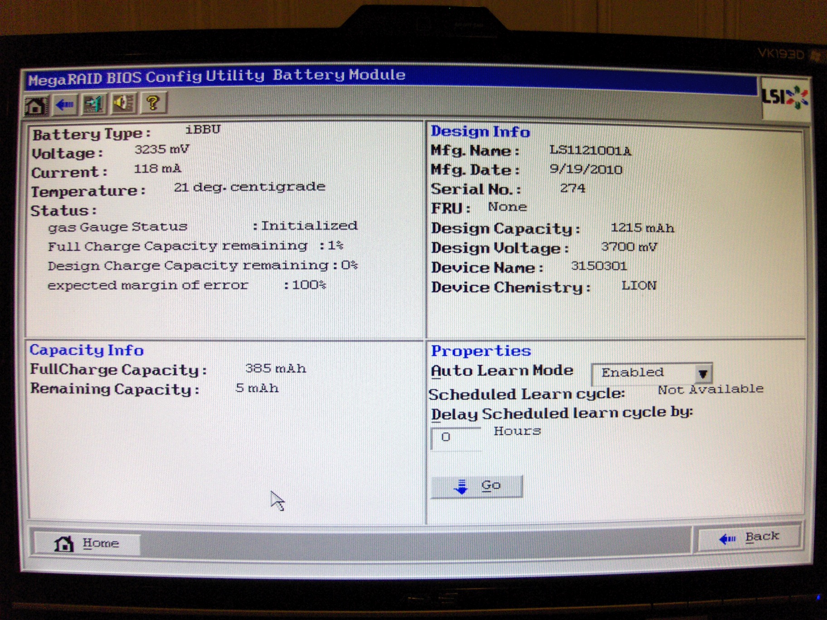Click the Capacity Info heading
This screenshot has width=827, height=620.
pos(87,350)
